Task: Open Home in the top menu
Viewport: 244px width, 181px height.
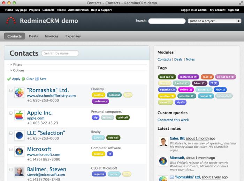Action: [x=9, y=10]
